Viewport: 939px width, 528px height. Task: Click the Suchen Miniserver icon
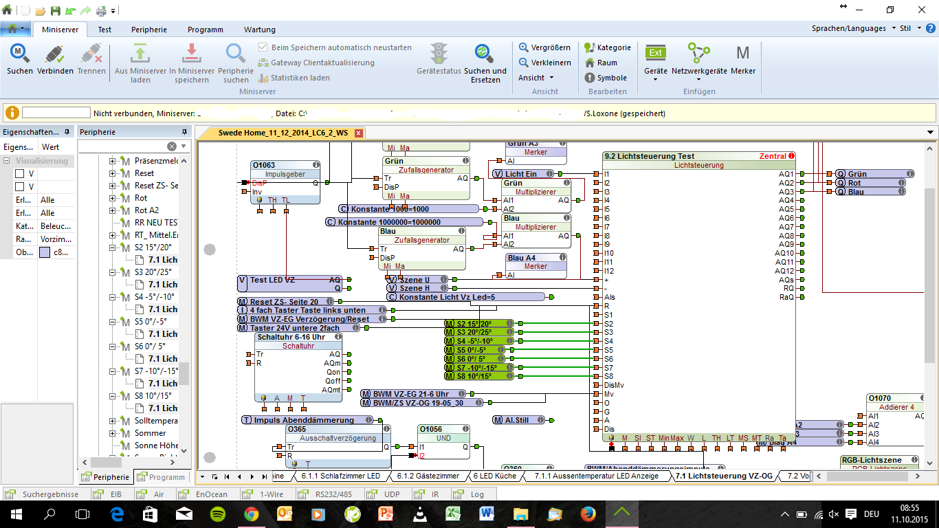pos(19,54)
